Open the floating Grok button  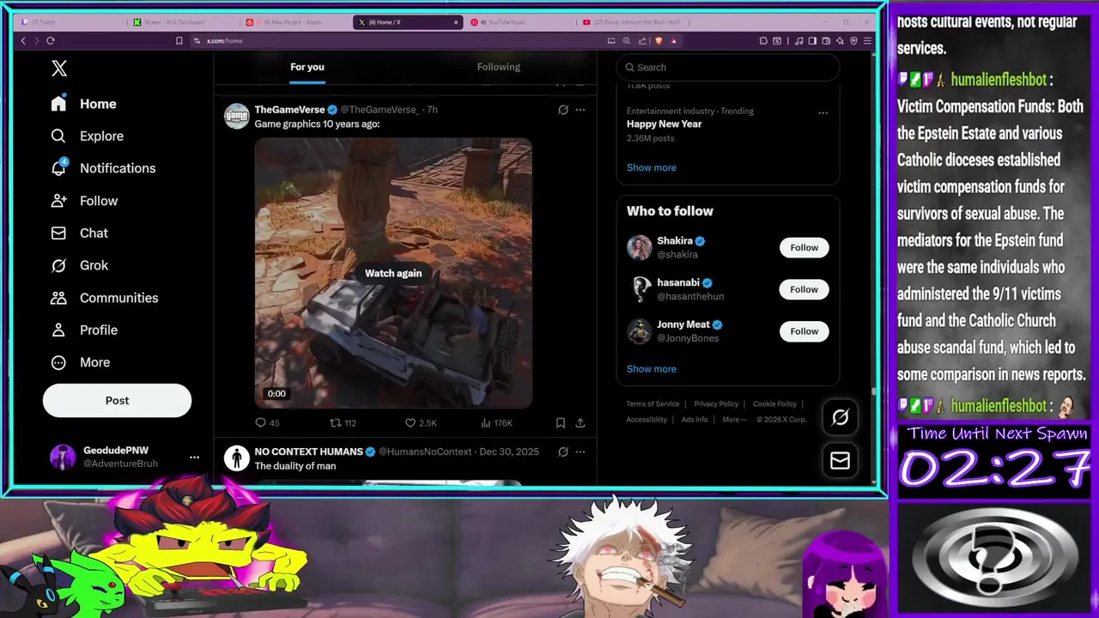[x=841, y=417]
